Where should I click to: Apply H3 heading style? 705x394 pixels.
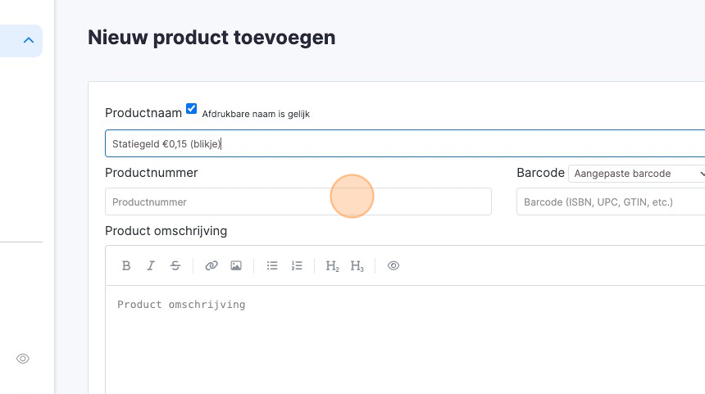357,265
